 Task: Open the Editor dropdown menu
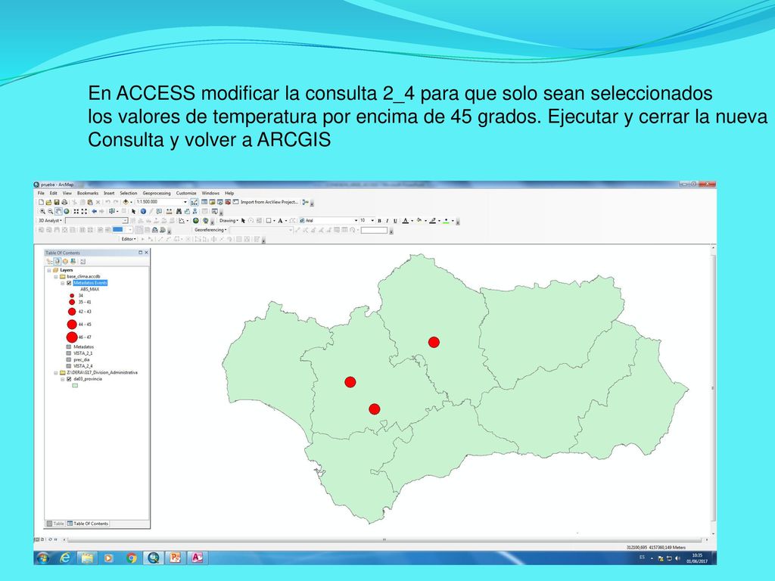click(x=129, y=239)
